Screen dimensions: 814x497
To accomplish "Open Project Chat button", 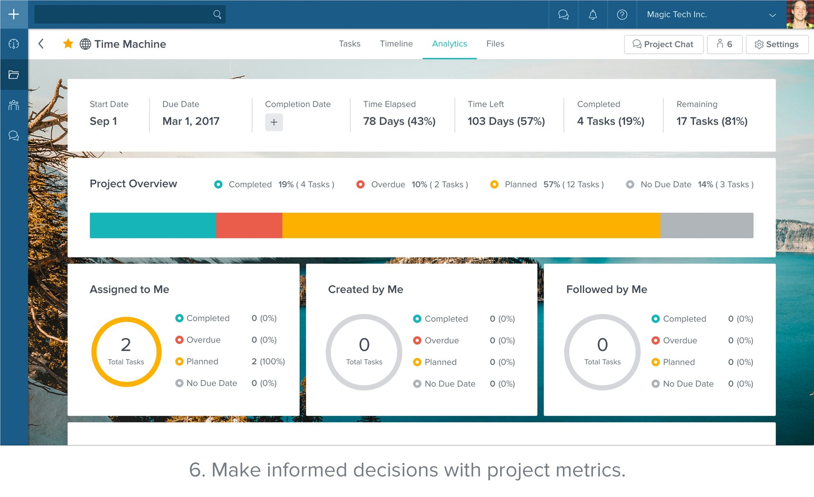I will [x=663, y=44].
